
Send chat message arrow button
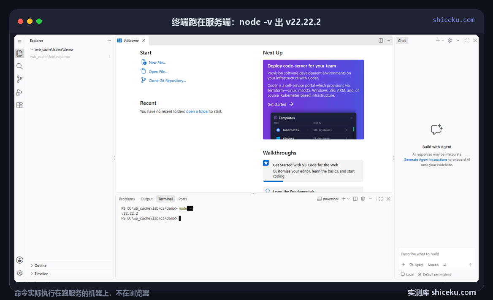470,265
